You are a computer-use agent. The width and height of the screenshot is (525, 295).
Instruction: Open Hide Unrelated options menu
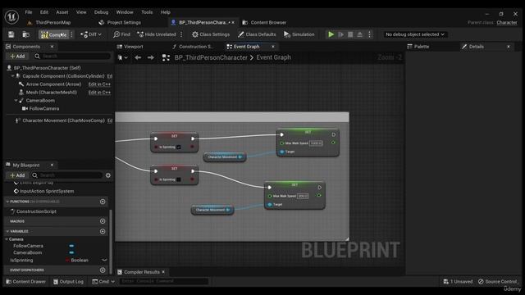(x=181, y=34)
